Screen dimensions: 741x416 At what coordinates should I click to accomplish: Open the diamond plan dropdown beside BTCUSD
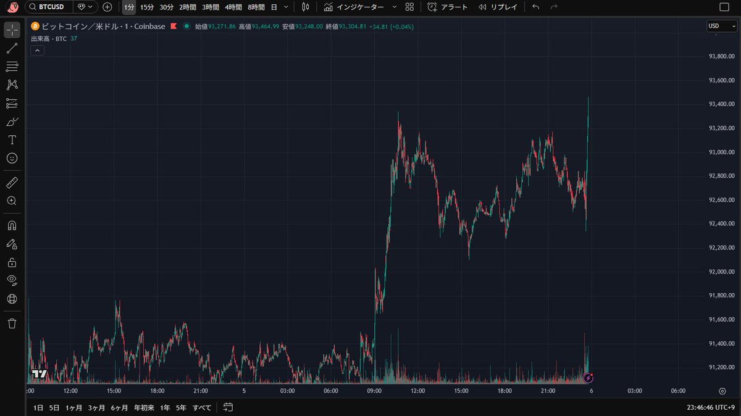click(85, 7)
